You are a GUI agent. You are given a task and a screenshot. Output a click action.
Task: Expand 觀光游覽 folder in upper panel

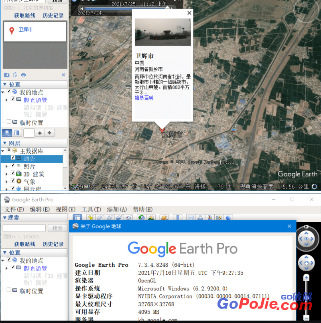(x=6, y=100)
